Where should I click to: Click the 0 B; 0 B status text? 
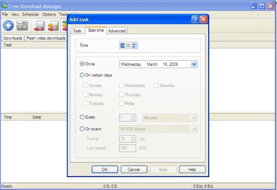110,186
